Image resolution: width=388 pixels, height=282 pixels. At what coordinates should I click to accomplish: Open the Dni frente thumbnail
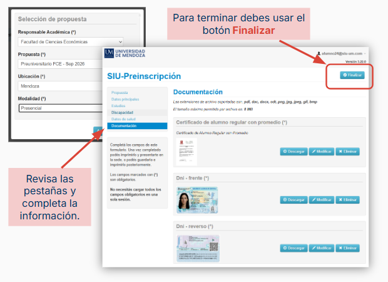tap(197, 201)
